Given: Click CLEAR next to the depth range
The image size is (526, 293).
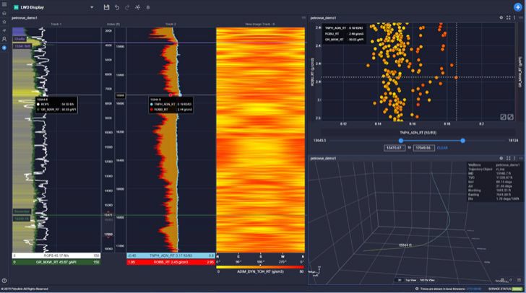Looking at the screenshot, I should (x=442, y=147).
